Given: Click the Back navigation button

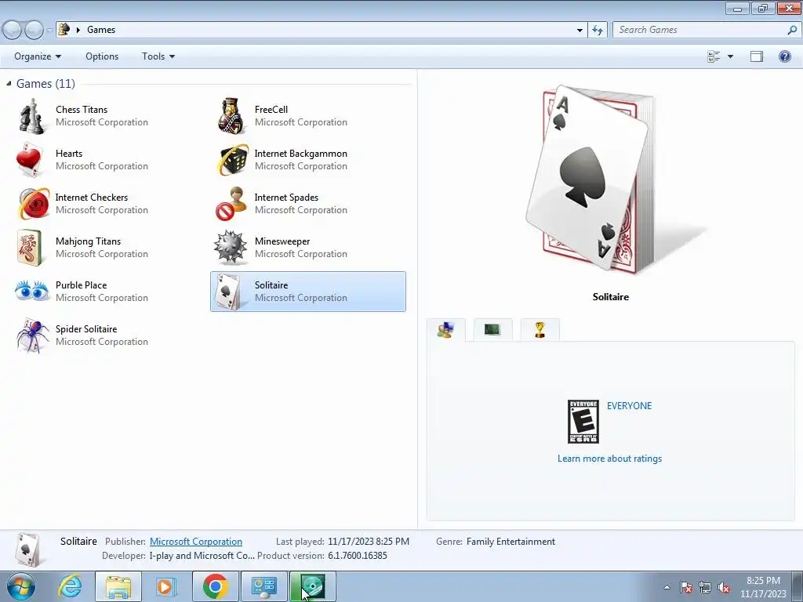Looking at the screenshot, I should click(x=11, y=30).
